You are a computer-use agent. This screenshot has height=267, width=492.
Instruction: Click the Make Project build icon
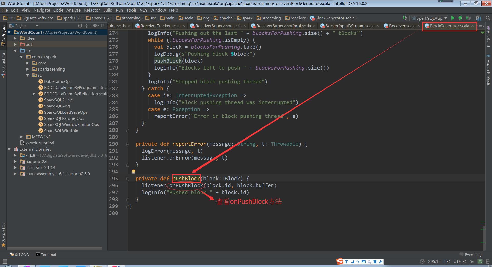pyautogui.click(x=405, y=18)
